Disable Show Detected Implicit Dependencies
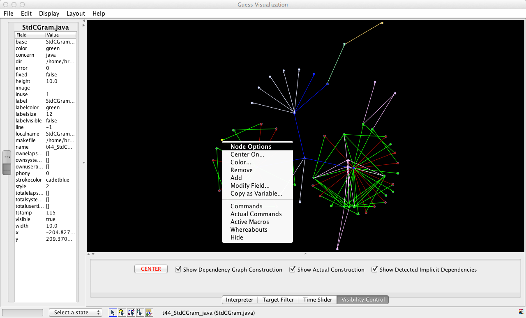The image size is (526, 318). (x=375, y=270)
